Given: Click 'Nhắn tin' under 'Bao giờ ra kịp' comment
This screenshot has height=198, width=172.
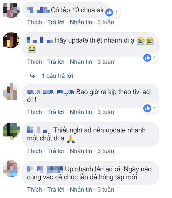Looking at the screenshot, I should [x=81, y=112].
